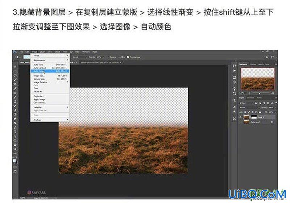Click the lock all icon in Layers
Screen dimensions: 290x203
pyautogui.click(x=260, y=112)
